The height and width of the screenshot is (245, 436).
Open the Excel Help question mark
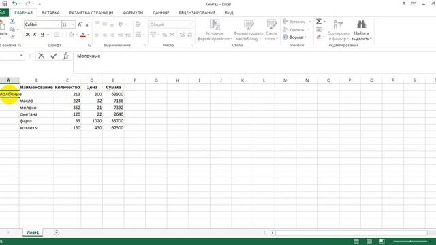coord(404,4)
